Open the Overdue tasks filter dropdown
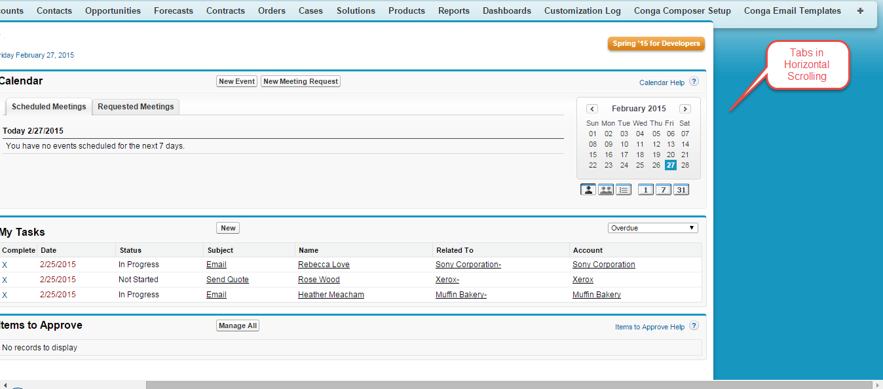 point(653,228)
